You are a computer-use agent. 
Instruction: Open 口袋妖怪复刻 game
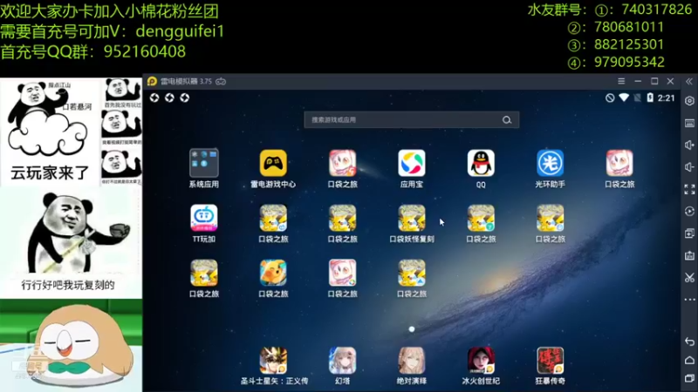tap(411, 218)
